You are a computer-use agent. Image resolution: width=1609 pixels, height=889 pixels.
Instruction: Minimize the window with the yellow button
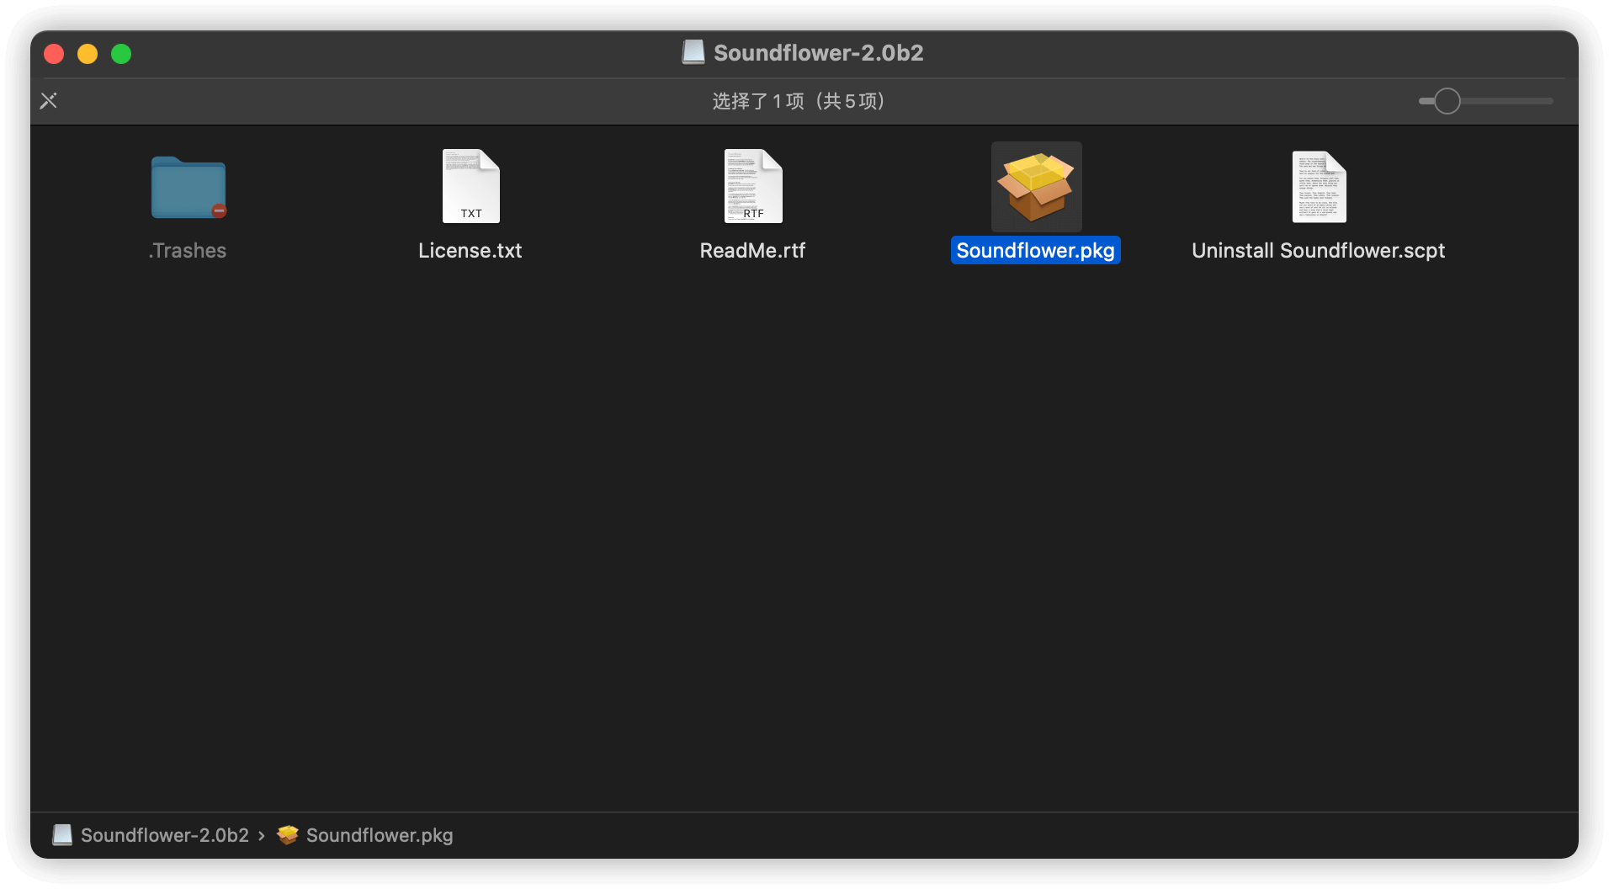[x=88, y=54]
